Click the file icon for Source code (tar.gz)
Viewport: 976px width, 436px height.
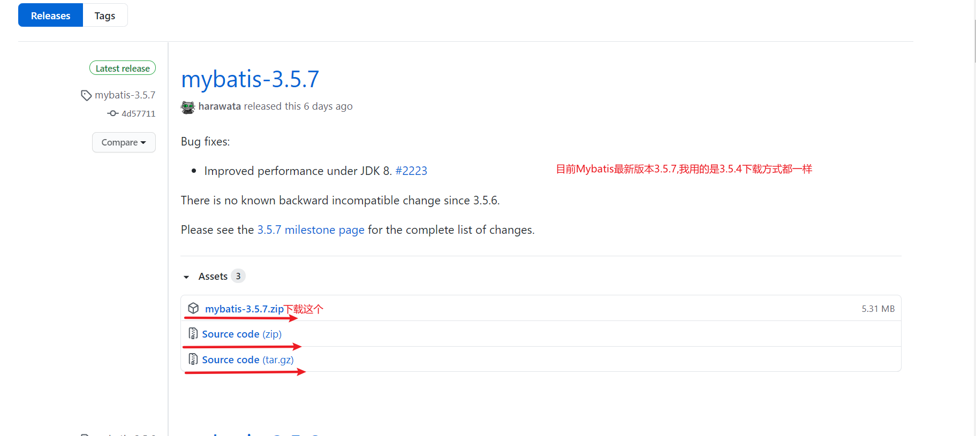coord(193,359)
